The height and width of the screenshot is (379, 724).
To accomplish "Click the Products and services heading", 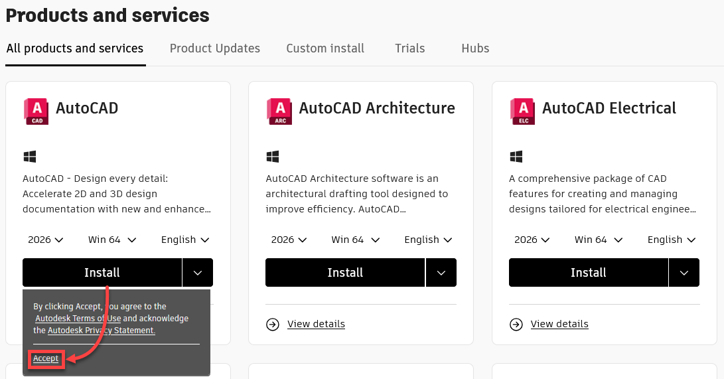I will pyautogui.click(x=108, y=15).
